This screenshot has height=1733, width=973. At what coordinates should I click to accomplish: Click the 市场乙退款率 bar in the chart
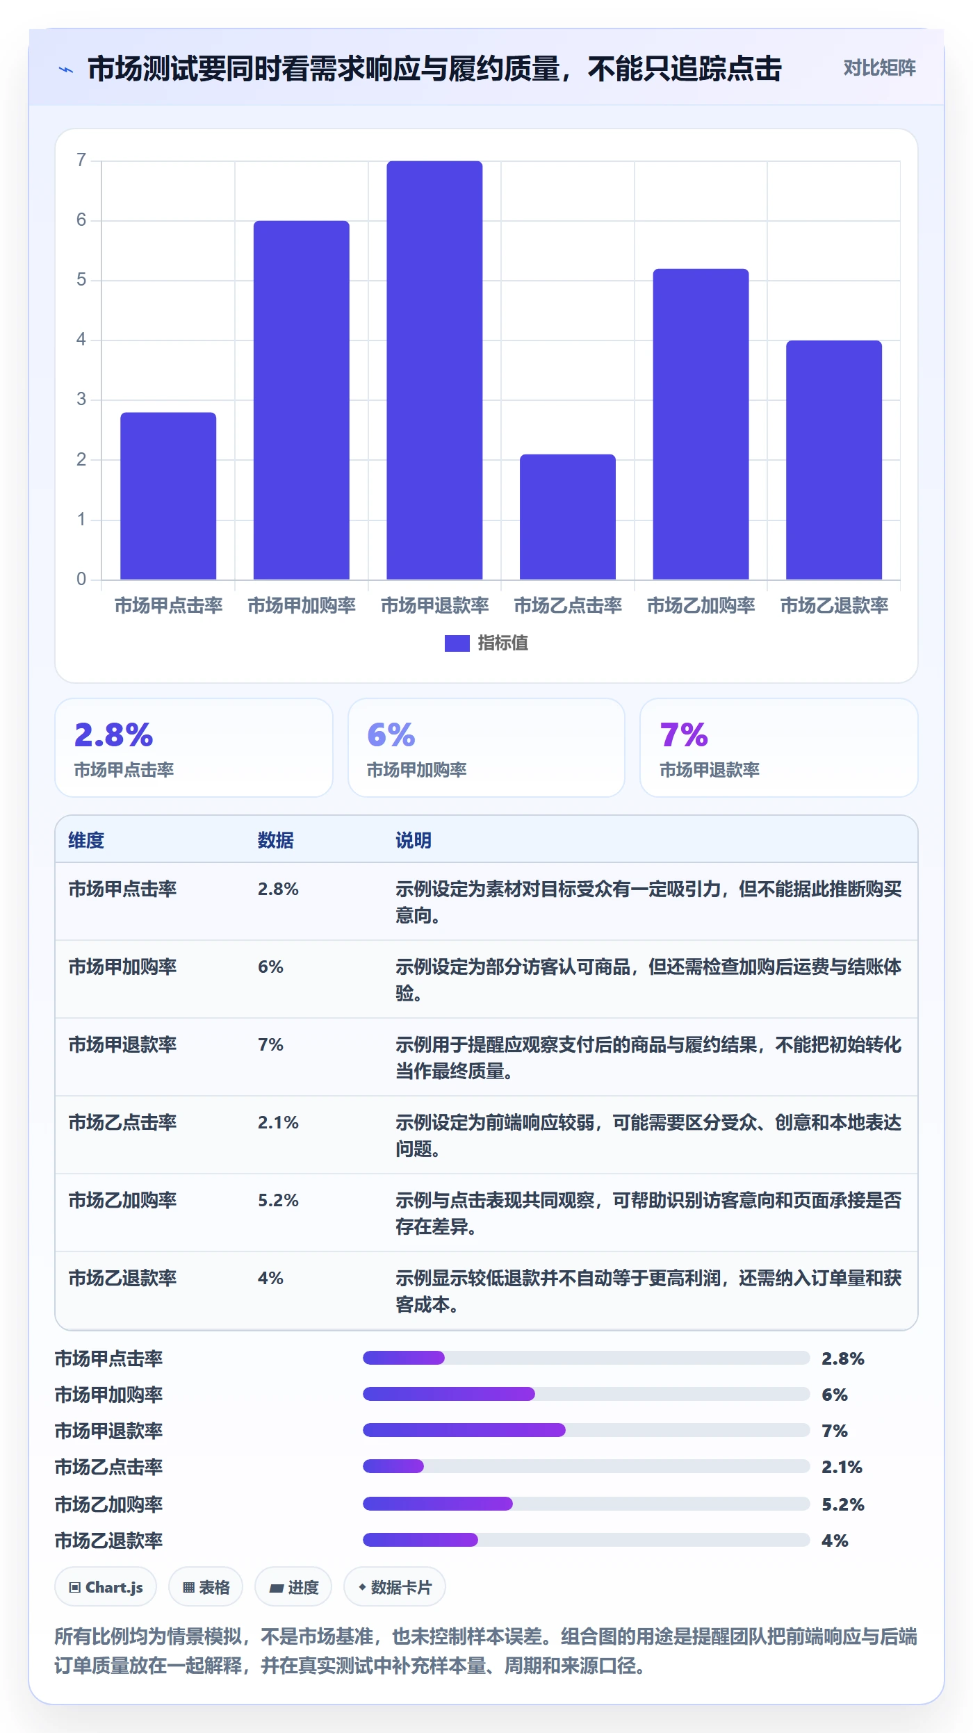pos(834,460)
